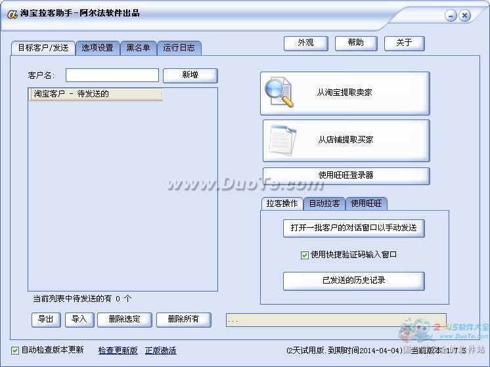Image resolution: width=490 pixels, height=367 pixels.
Task: Show the 运行日志 tab
Action: pos(179,48)
